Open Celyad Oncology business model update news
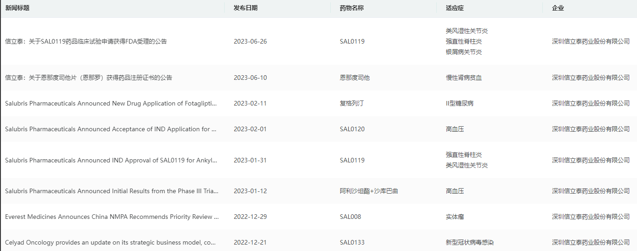Viewport: 637px width, 251px height. click(x=110, y=242)
